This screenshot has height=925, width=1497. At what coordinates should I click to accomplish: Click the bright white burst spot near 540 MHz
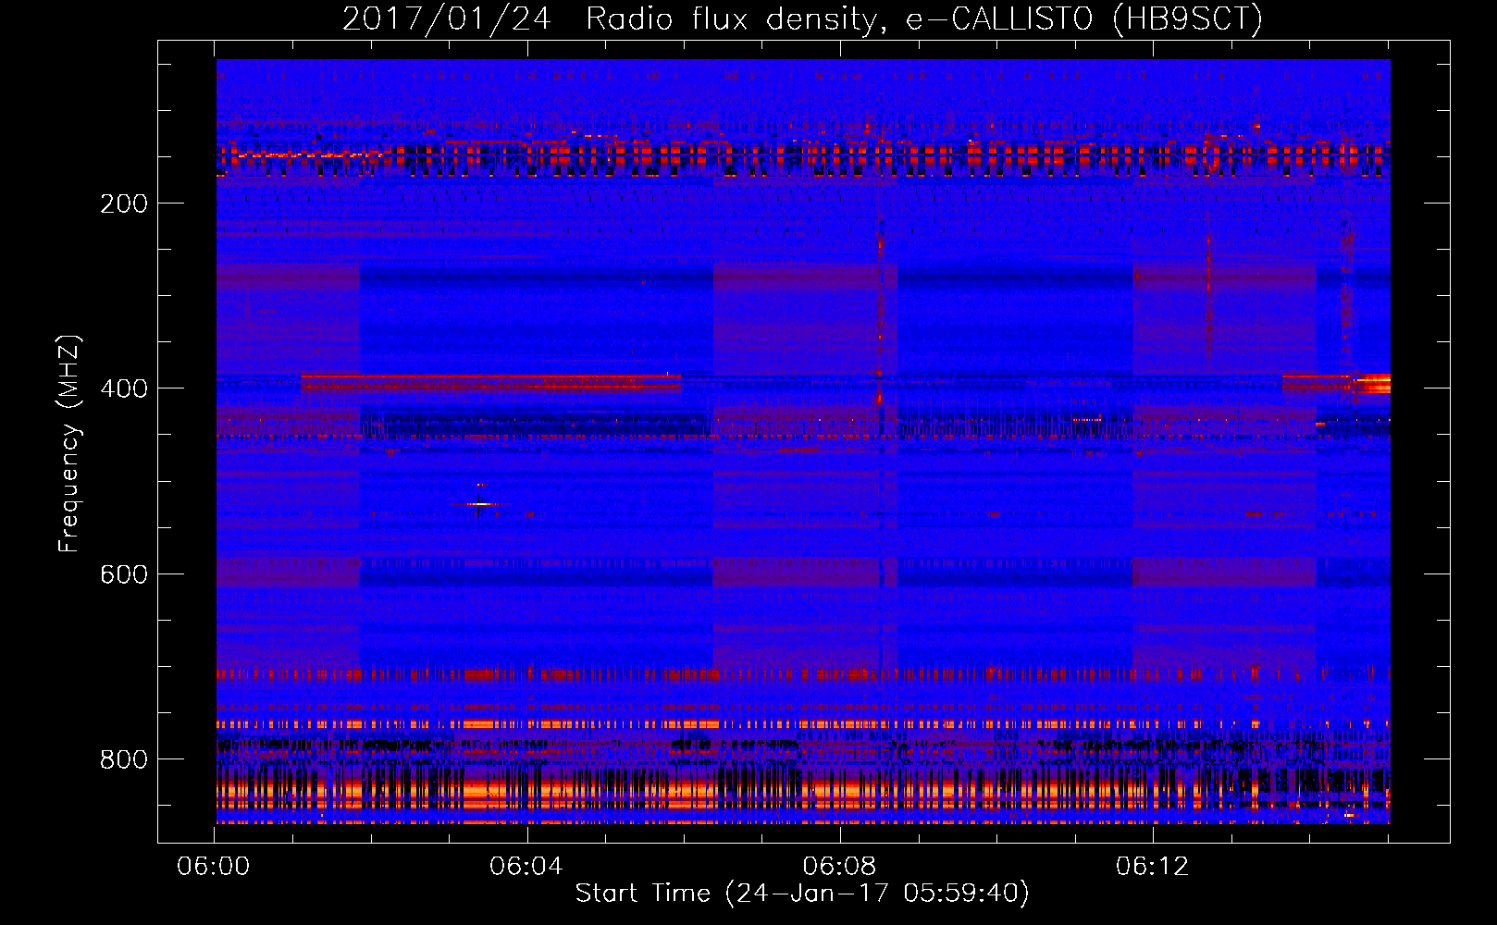click(479, 503)
